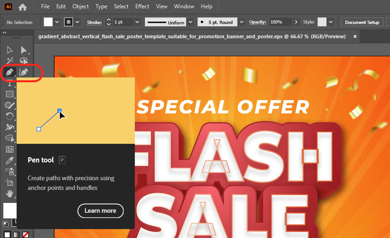Expand the Uniform stroke profile dropdown
390x238 pixels.
point(190,22)
